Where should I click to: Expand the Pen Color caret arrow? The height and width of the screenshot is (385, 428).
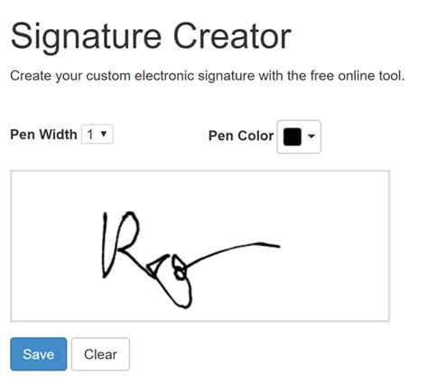(x=312, y=136)
